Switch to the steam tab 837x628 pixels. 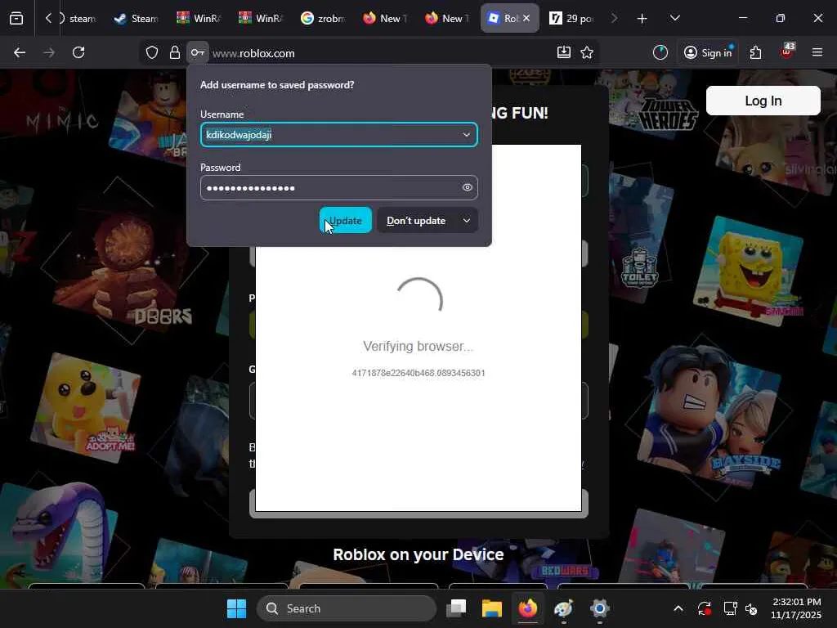tap(78, 18)
